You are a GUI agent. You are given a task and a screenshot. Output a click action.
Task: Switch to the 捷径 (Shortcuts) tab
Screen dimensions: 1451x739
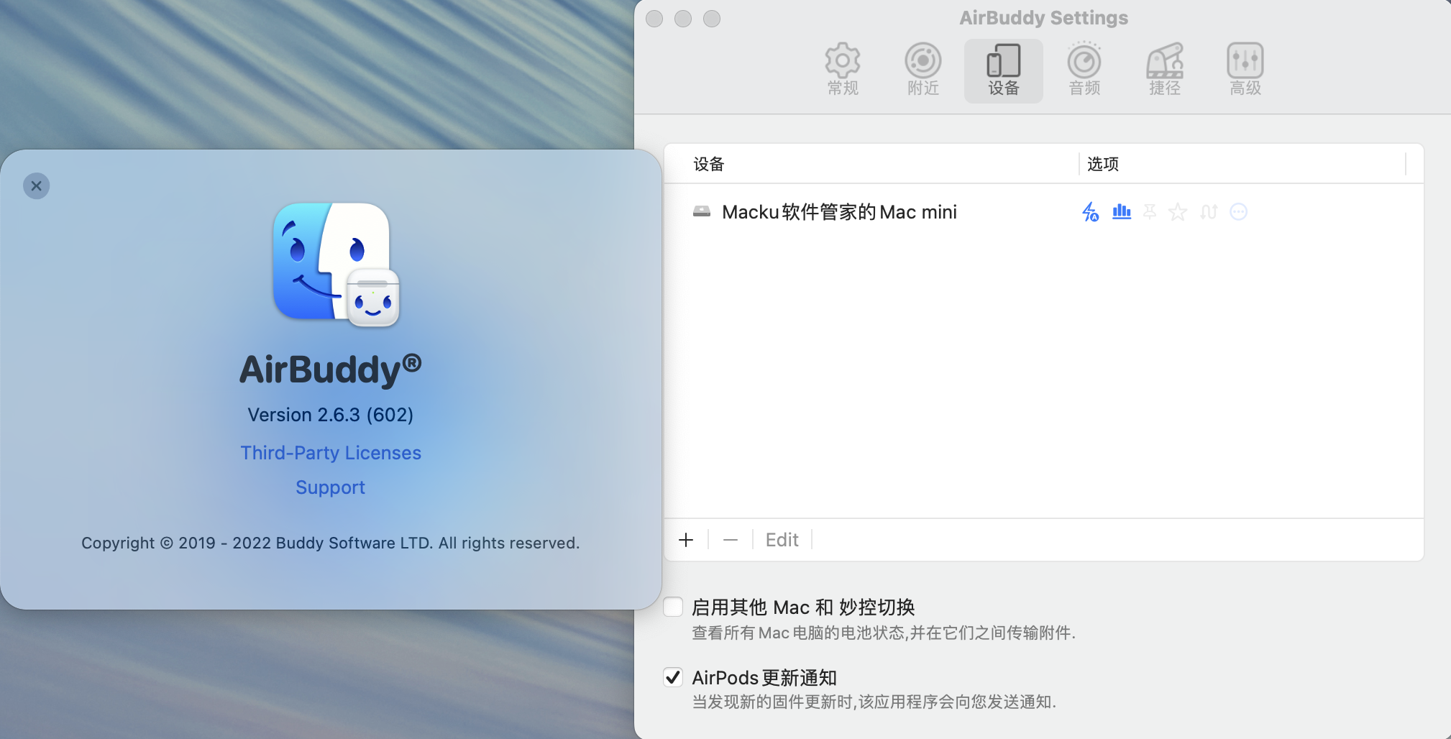coord(1165,70)
